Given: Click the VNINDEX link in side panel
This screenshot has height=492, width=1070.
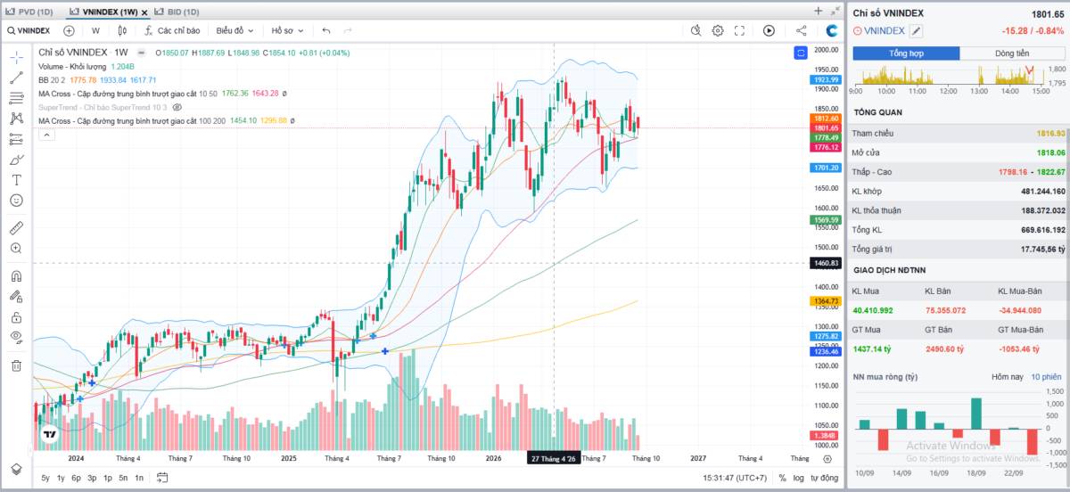Looking at the screenshot, I should [885, 30].
